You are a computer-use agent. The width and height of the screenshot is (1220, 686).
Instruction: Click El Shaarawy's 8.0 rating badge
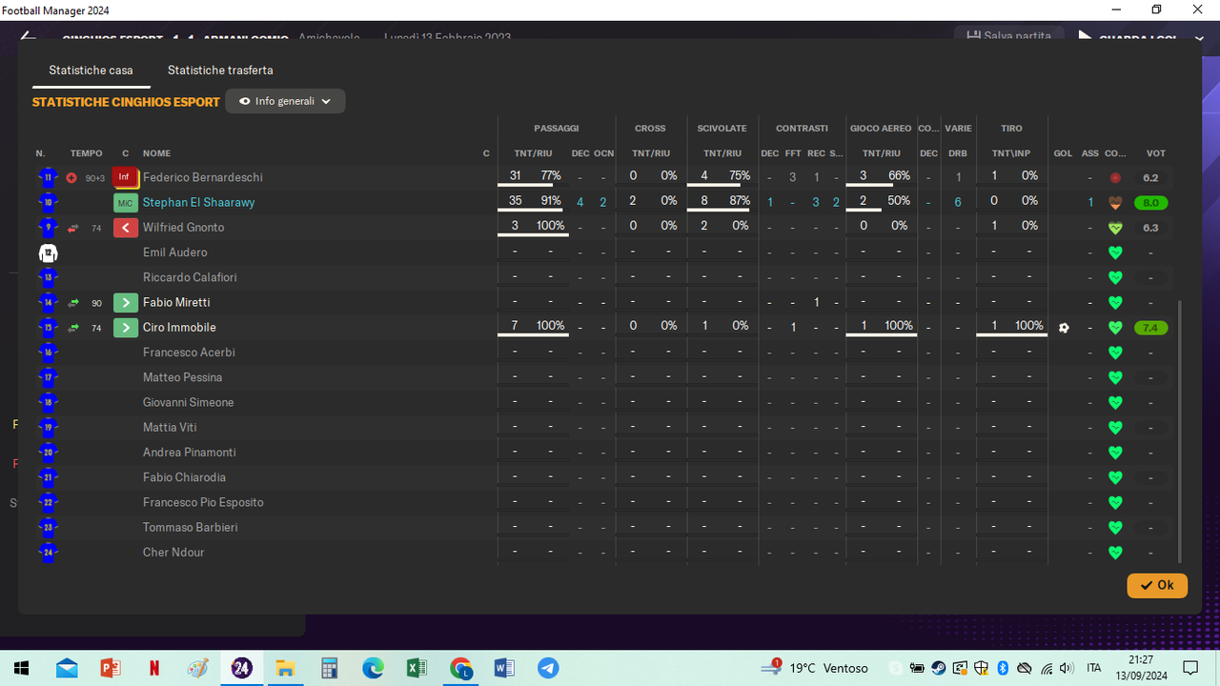coord(1150,203)
